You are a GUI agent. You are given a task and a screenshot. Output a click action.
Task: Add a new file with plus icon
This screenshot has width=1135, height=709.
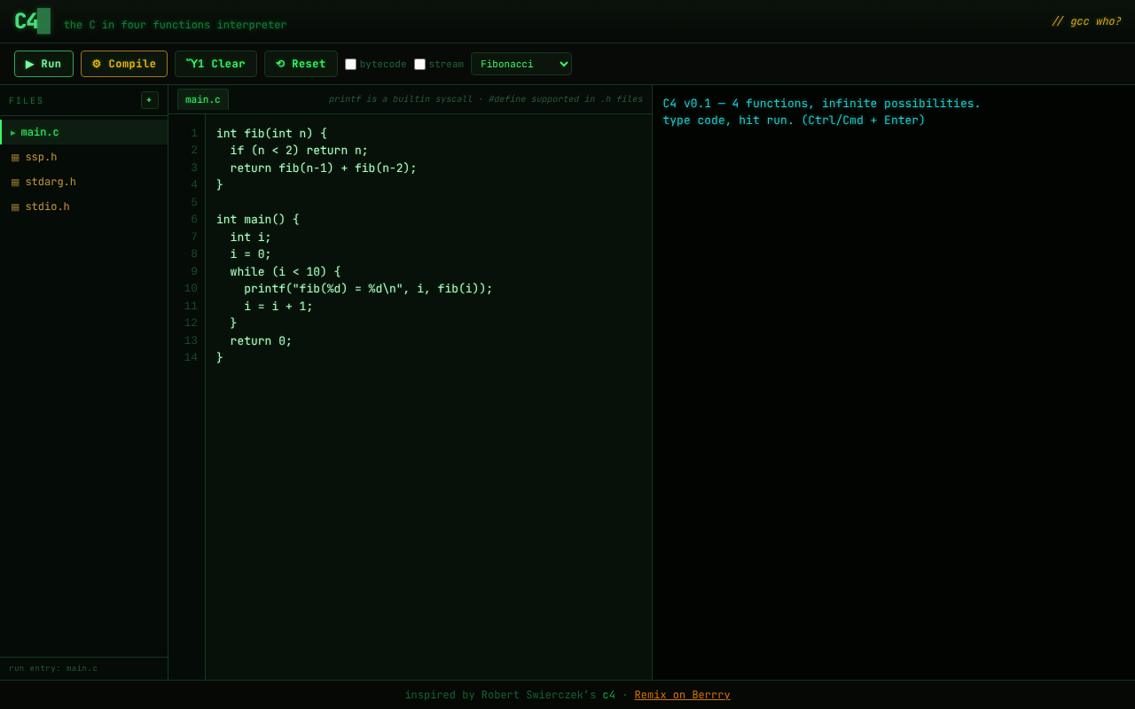pyautogui.click(x=150, y=100)
